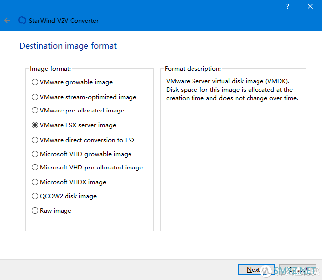
Task: Pick the Raw image option
Action: tap(35, 211)
